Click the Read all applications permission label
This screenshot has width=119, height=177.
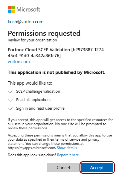33,100
